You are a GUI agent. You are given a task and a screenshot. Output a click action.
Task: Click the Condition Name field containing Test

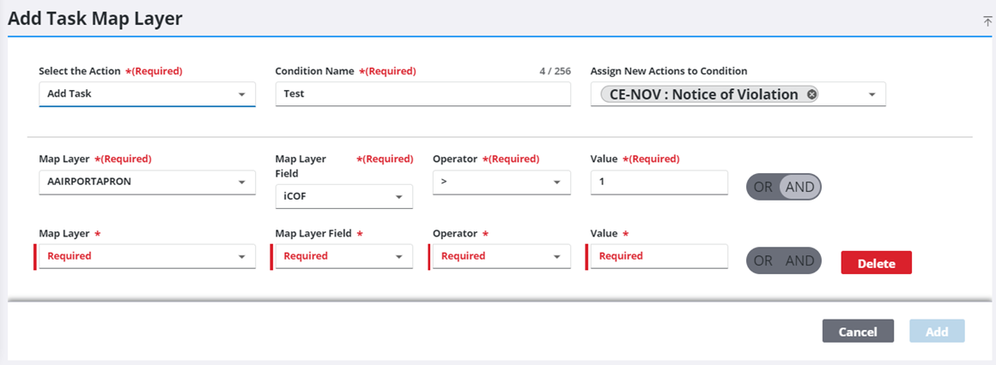pyautogui.click(x=422, y=93)
